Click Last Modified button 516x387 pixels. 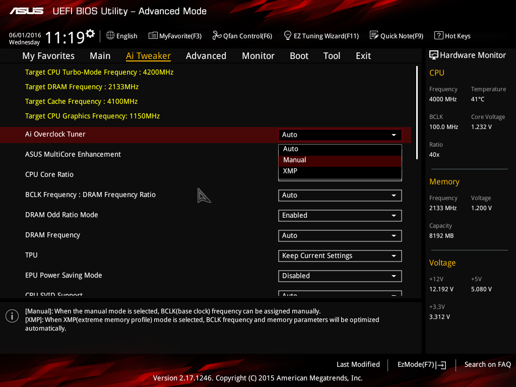coord(358,364)
